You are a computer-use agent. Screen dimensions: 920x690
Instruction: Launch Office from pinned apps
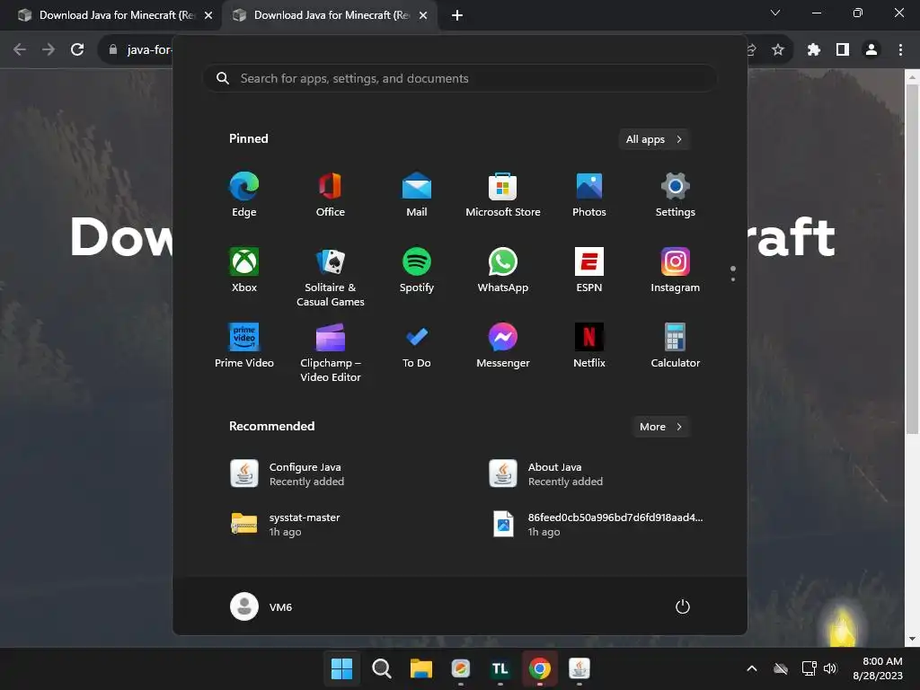[331, 194]
